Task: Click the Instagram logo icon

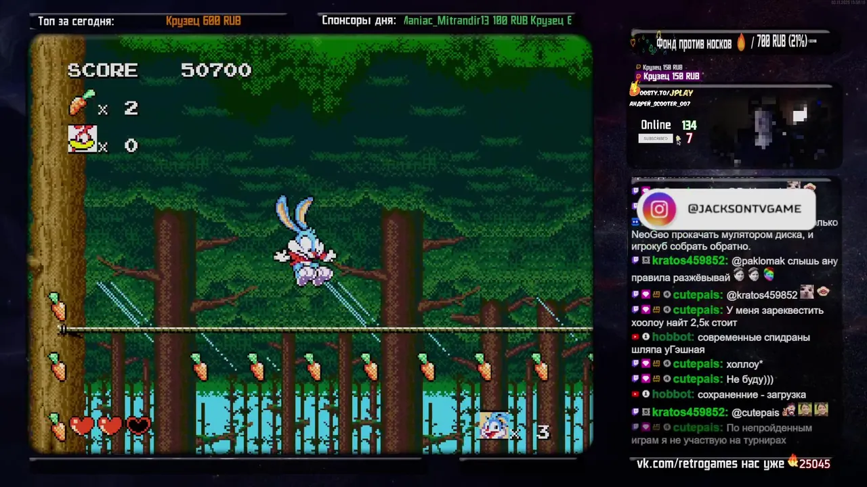Action: [659, 209]
